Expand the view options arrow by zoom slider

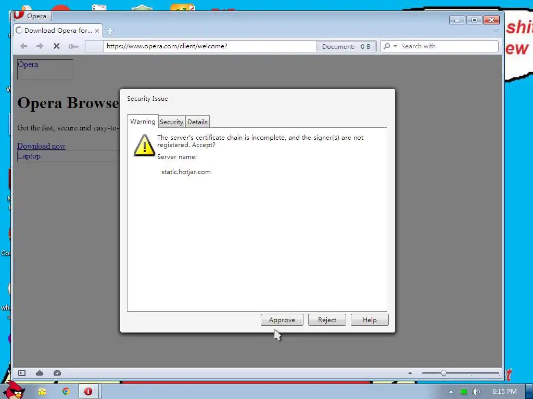click(410, 373)
